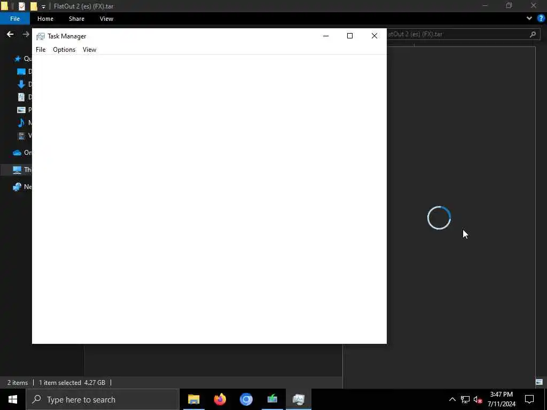547x410 pixels.
Task: Go back with the File Explorer back arrow
Action: pos(10,34)
